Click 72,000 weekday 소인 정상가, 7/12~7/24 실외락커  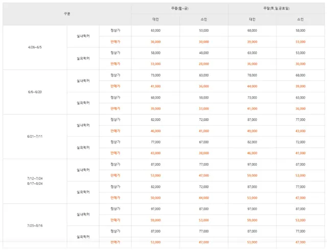(204, 187)
